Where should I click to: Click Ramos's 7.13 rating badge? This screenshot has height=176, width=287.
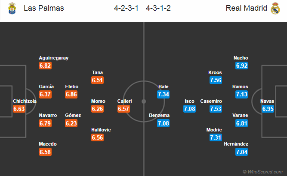click(x=241, y=94)
